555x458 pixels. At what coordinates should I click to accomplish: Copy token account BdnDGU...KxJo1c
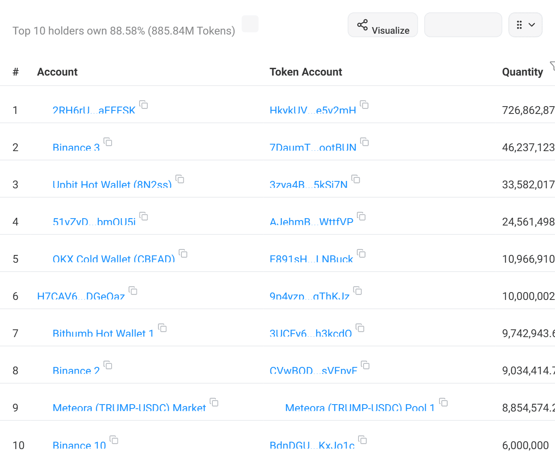point(363,440)
